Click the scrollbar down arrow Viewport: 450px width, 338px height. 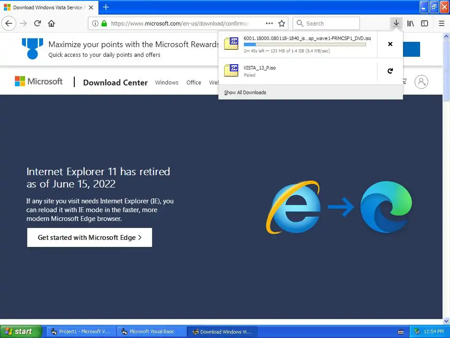[x=446, y=321]
